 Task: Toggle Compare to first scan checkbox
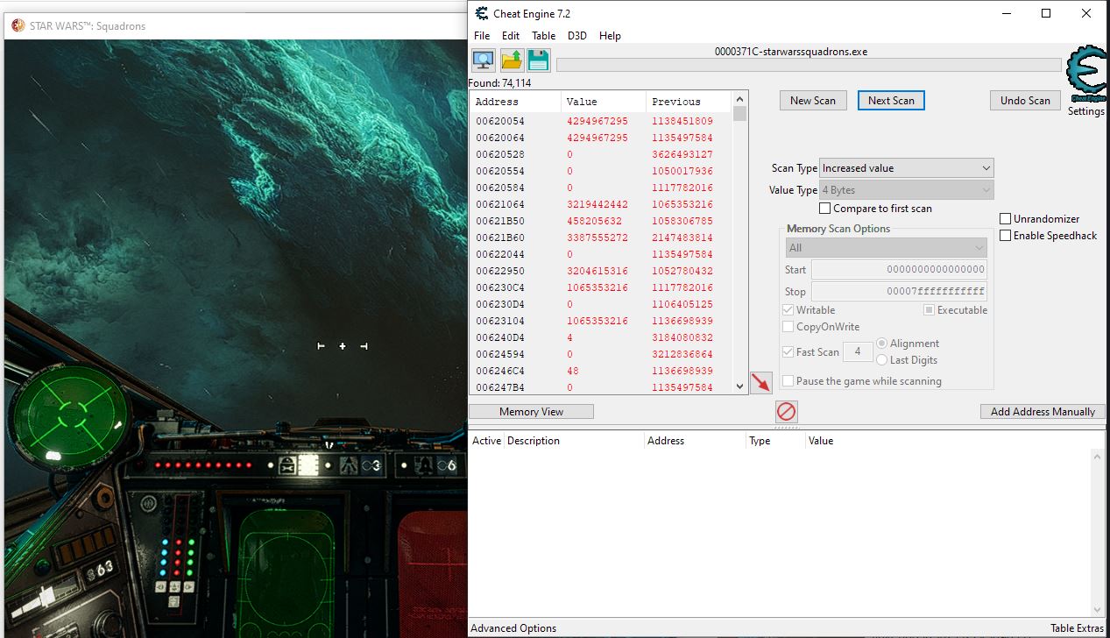(824, 209)
